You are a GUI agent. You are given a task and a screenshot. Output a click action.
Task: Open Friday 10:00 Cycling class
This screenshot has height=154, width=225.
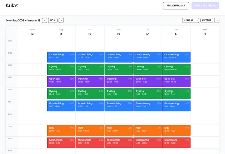[176, 94]
